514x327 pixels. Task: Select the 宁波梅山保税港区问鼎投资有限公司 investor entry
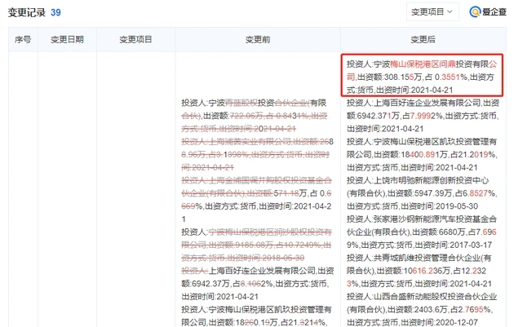[x=422, y=77]
